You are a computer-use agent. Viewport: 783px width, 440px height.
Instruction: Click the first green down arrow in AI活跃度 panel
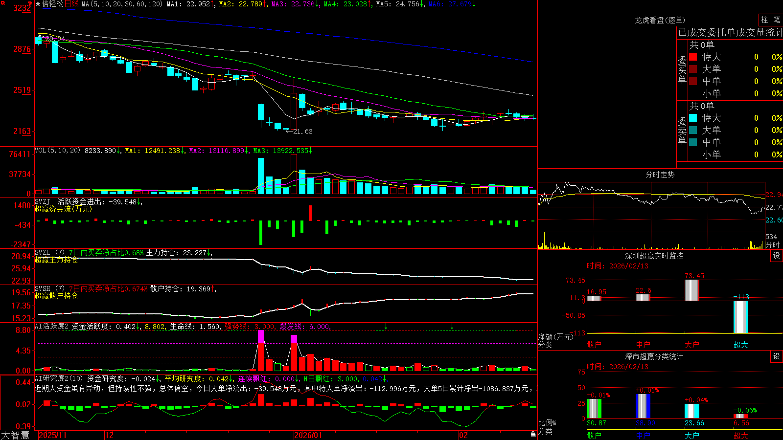click(x=386, y=326)
